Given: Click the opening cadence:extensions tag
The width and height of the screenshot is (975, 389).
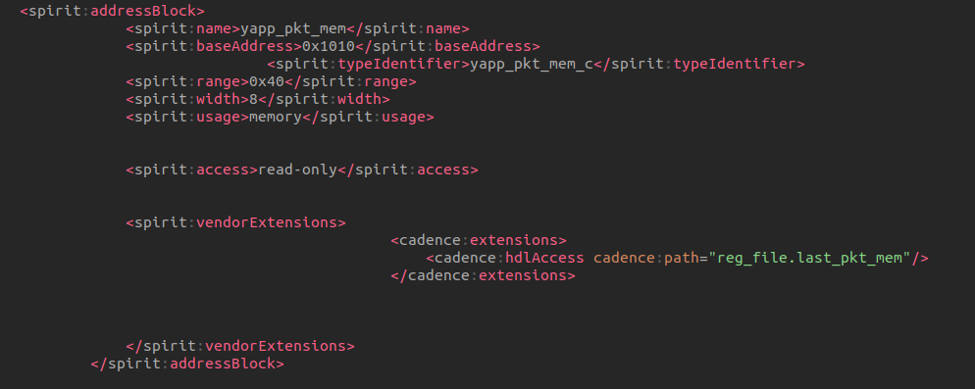Looking at the screenshot, I should 479,240.
